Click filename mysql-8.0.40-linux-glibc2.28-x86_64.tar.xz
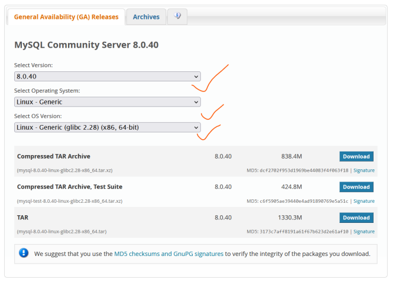The image size is (409, 286). (64, 170)
